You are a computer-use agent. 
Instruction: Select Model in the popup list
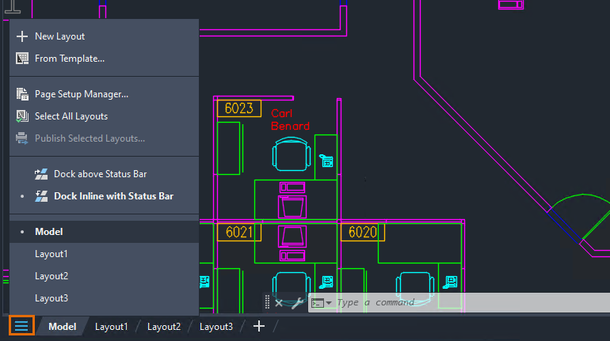(104, 232)
